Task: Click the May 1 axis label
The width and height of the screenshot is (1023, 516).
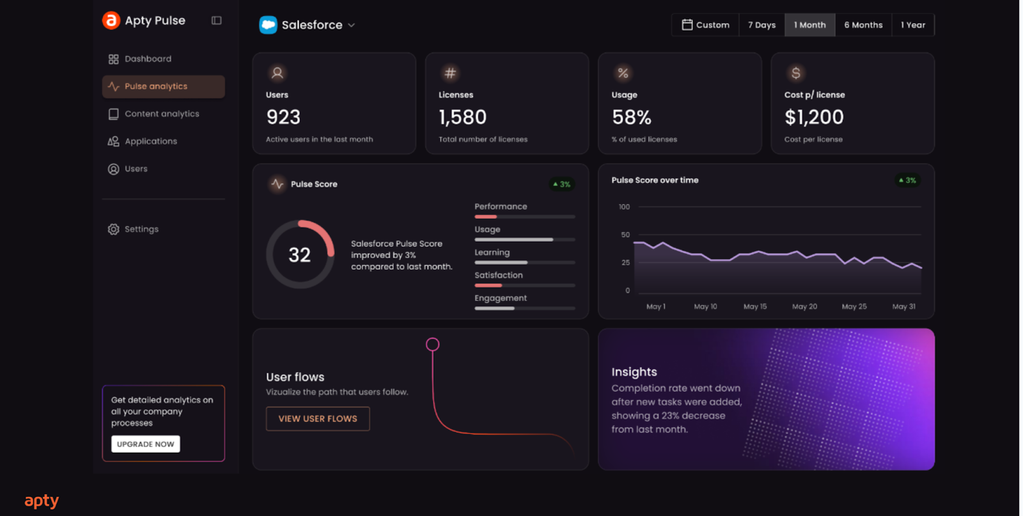Action: tap(656, 307)
